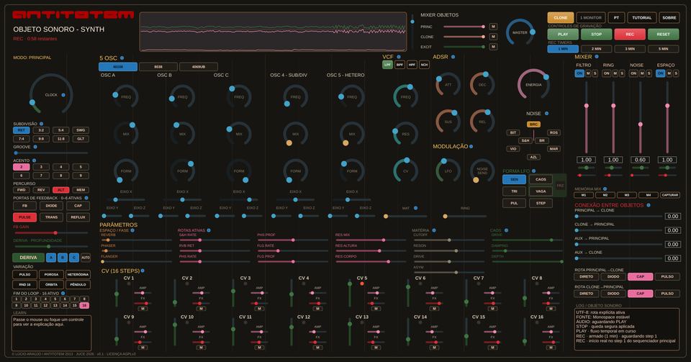Click the STOP button
Image resolution: width=691 pixels, height=362 pixels.
(x=596, y=34)
